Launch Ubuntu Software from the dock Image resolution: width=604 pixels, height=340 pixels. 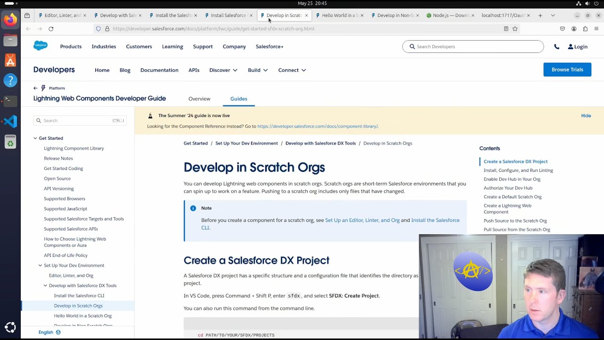point(10,60)
